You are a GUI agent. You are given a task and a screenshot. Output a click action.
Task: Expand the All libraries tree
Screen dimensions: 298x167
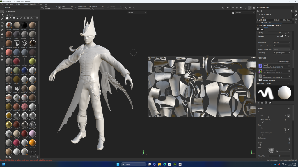click(6, 12)
